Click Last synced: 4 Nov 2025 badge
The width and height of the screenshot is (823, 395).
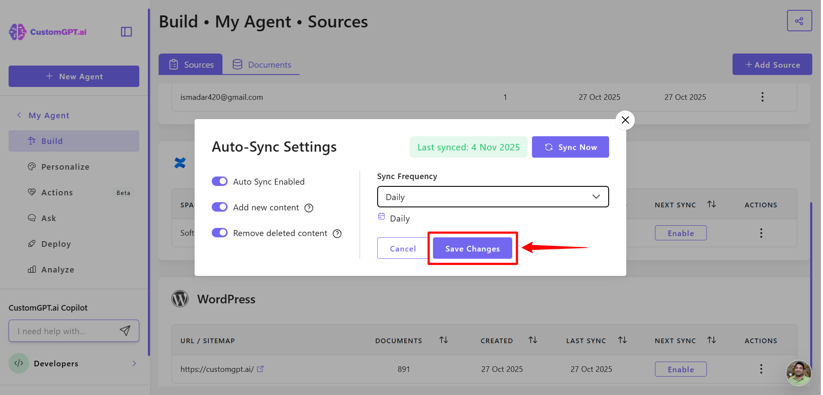pos(469,147)
